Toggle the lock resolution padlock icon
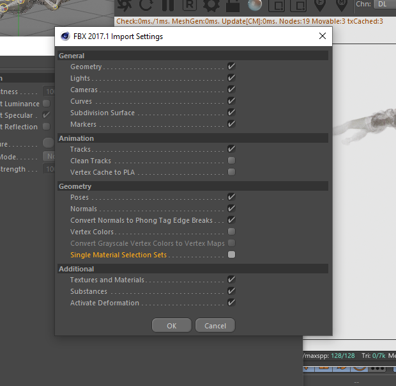Image resolution: width=396 pixels, height=386 pixels. (232, 6)
